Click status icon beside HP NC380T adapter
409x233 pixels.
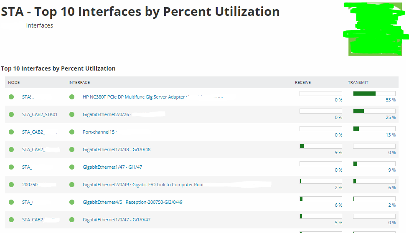click(x=72, y=97)
